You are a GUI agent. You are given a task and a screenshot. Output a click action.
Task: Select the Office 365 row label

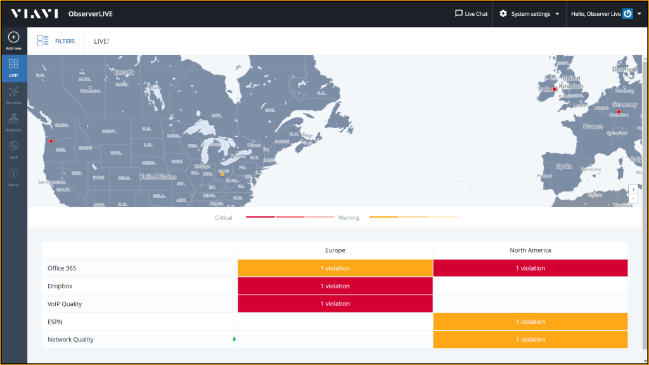[62, 268]
